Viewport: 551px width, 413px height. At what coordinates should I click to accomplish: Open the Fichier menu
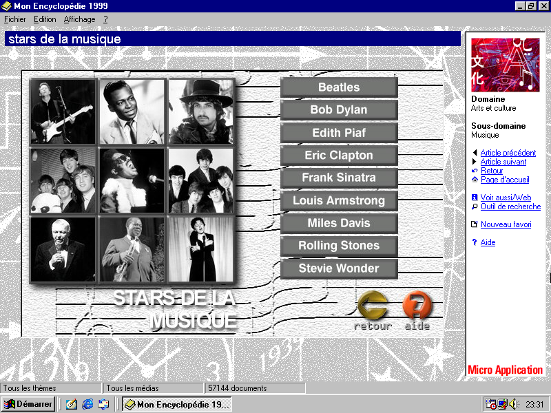[x=14, y=19]
